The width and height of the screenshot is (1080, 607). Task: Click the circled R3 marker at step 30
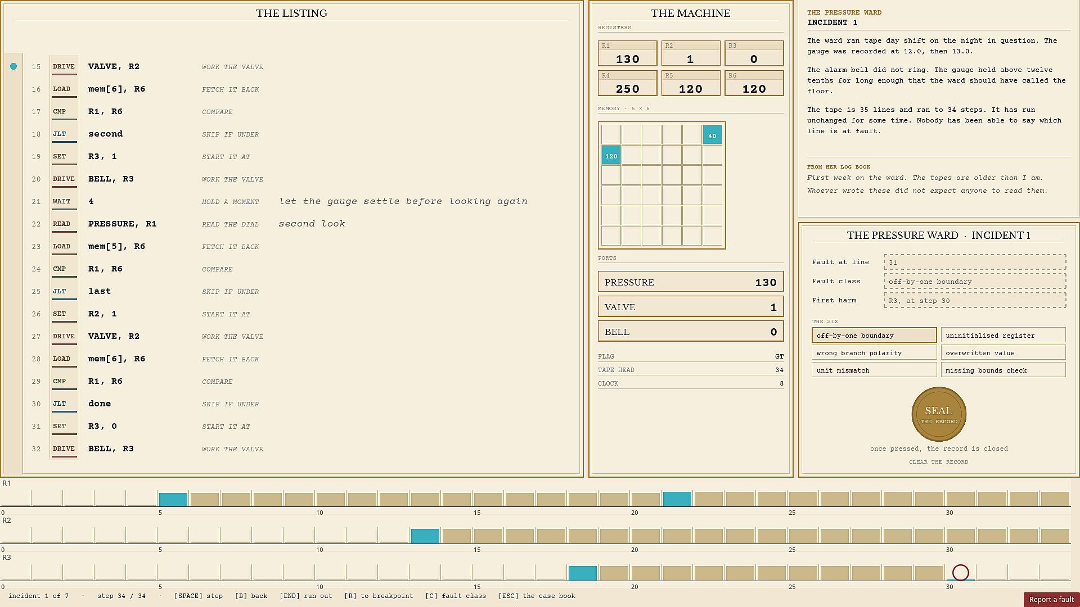[x=960, y=573]
